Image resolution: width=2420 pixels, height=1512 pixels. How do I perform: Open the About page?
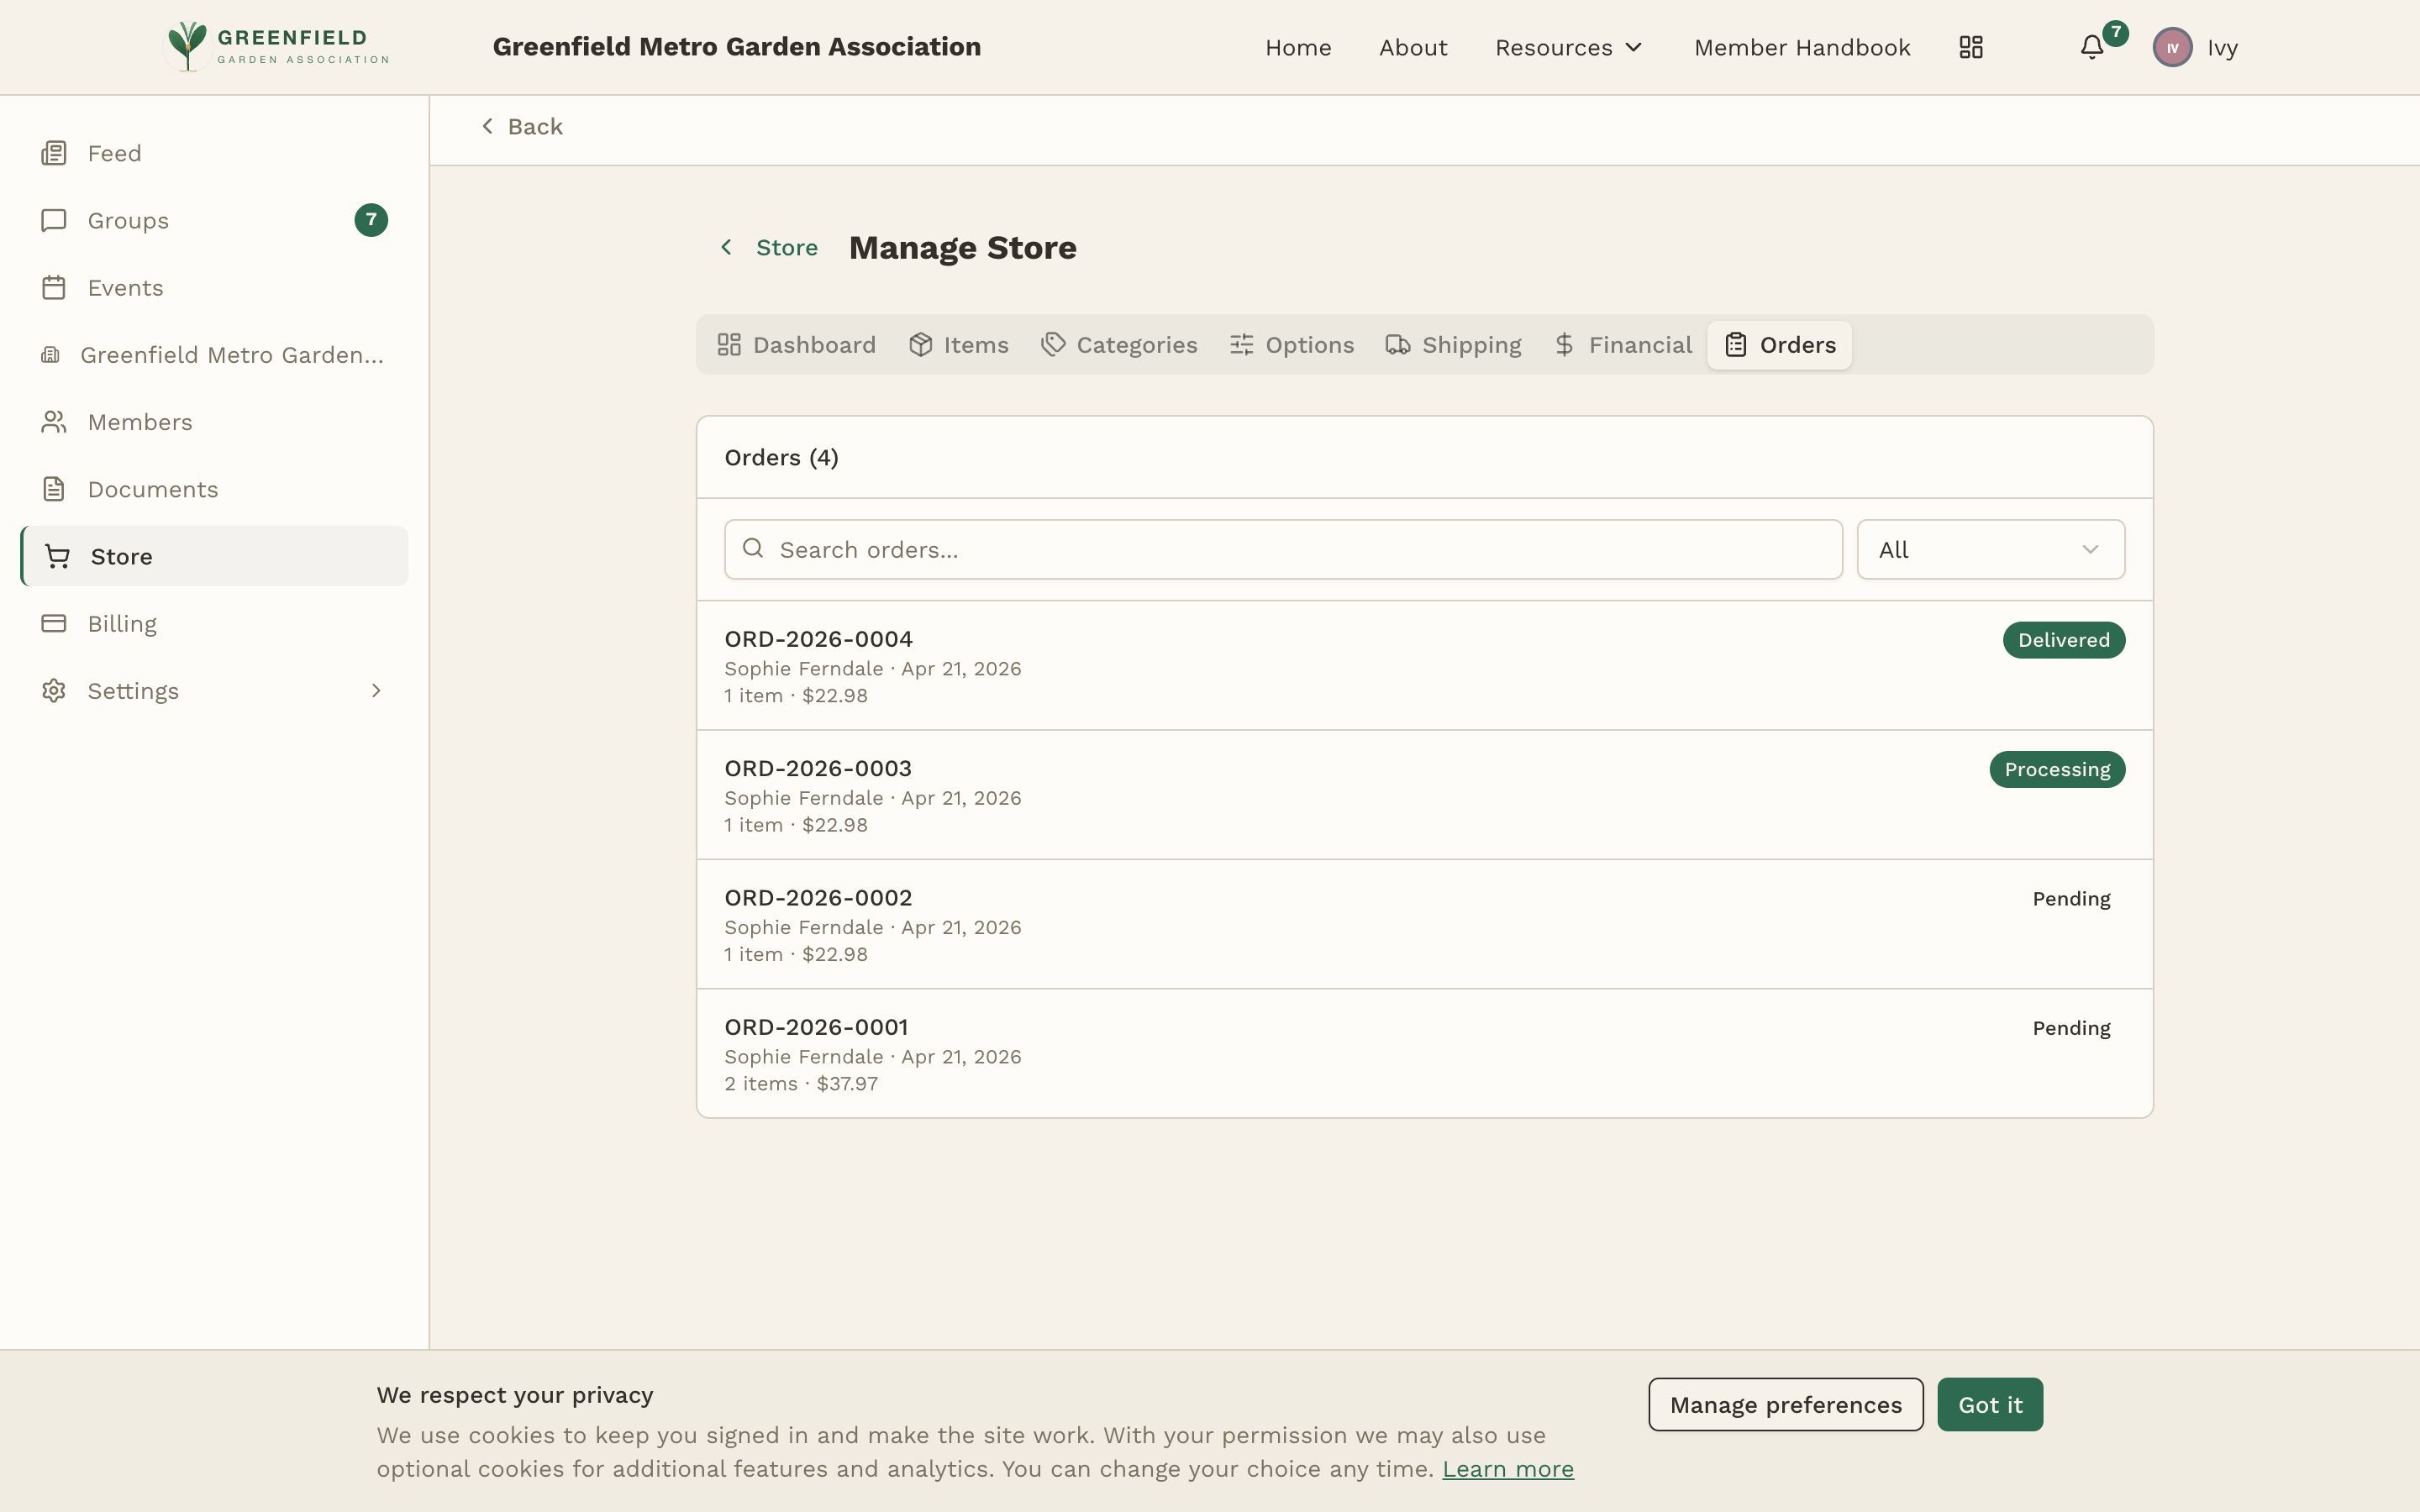(x=1413, y=47)
